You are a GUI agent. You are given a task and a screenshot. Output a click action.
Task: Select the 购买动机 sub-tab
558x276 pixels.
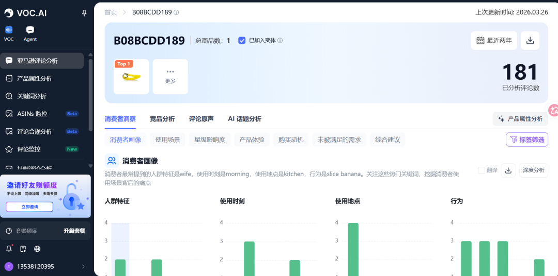tap(291, 140)
